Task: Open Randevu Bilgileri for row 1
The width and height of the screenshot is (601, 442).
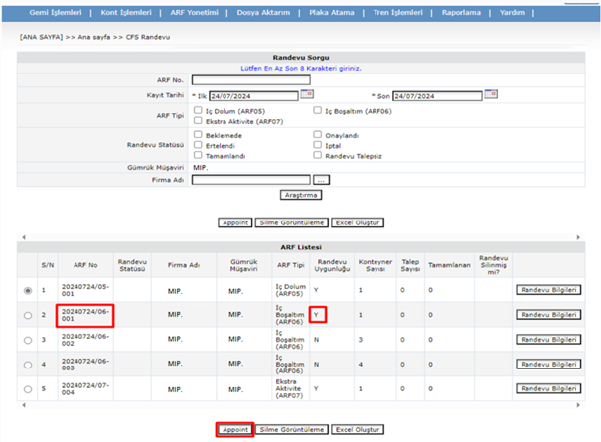Action: (545, 290)
